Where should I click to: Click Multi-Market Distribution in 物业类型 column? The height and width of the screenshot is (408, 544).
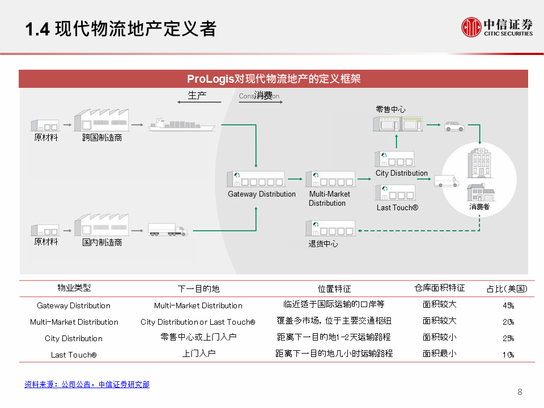(74, 322)
